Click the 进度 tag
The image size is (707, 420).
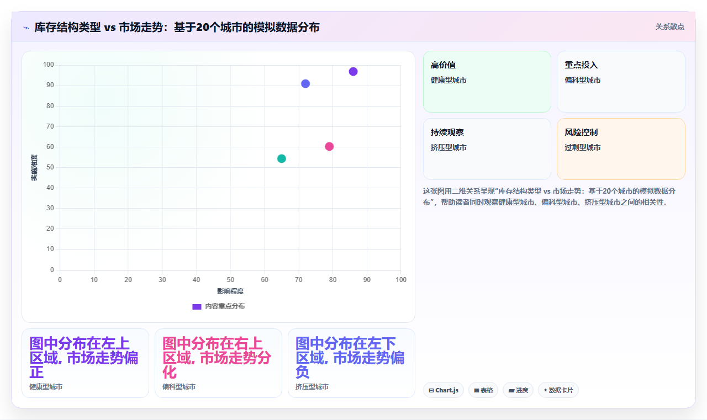click(x=518, y=390)
